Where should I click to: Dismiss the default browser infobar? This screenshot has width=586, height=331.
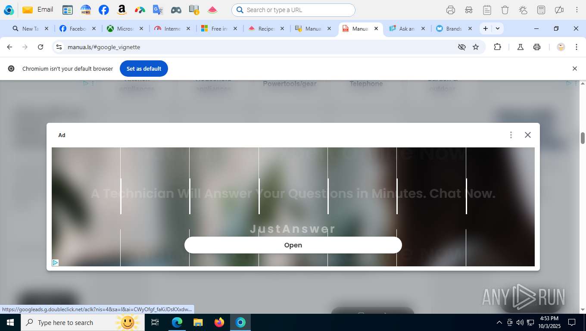574,69
